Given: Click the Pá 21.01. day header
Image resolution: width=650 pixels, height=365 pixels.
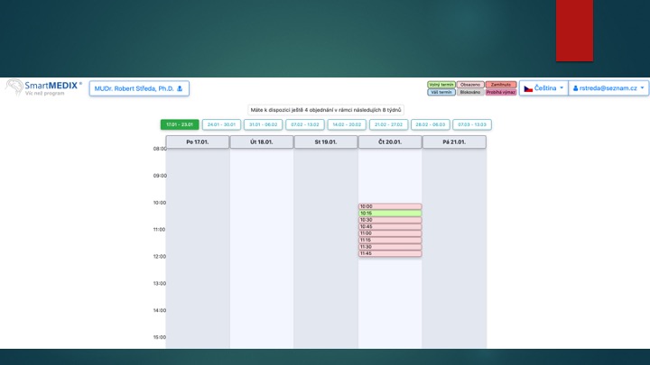Looking at the screenshot, I should coord(454,141).
